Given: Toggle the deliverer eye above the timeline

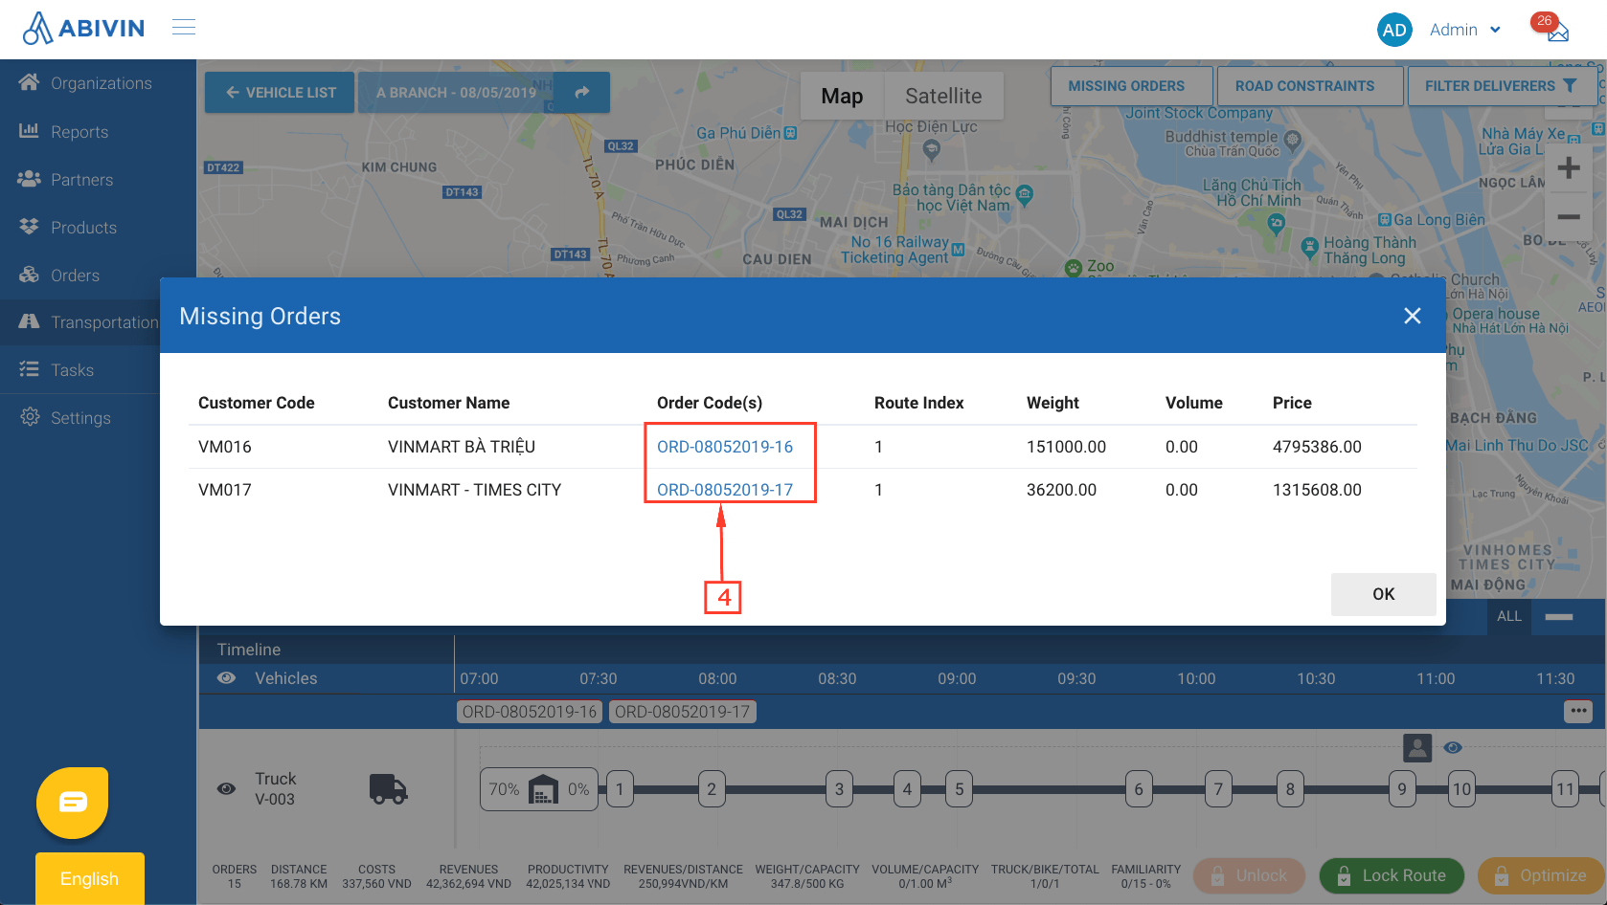Looking at the screenshot, I should [x=1452, y=748].
